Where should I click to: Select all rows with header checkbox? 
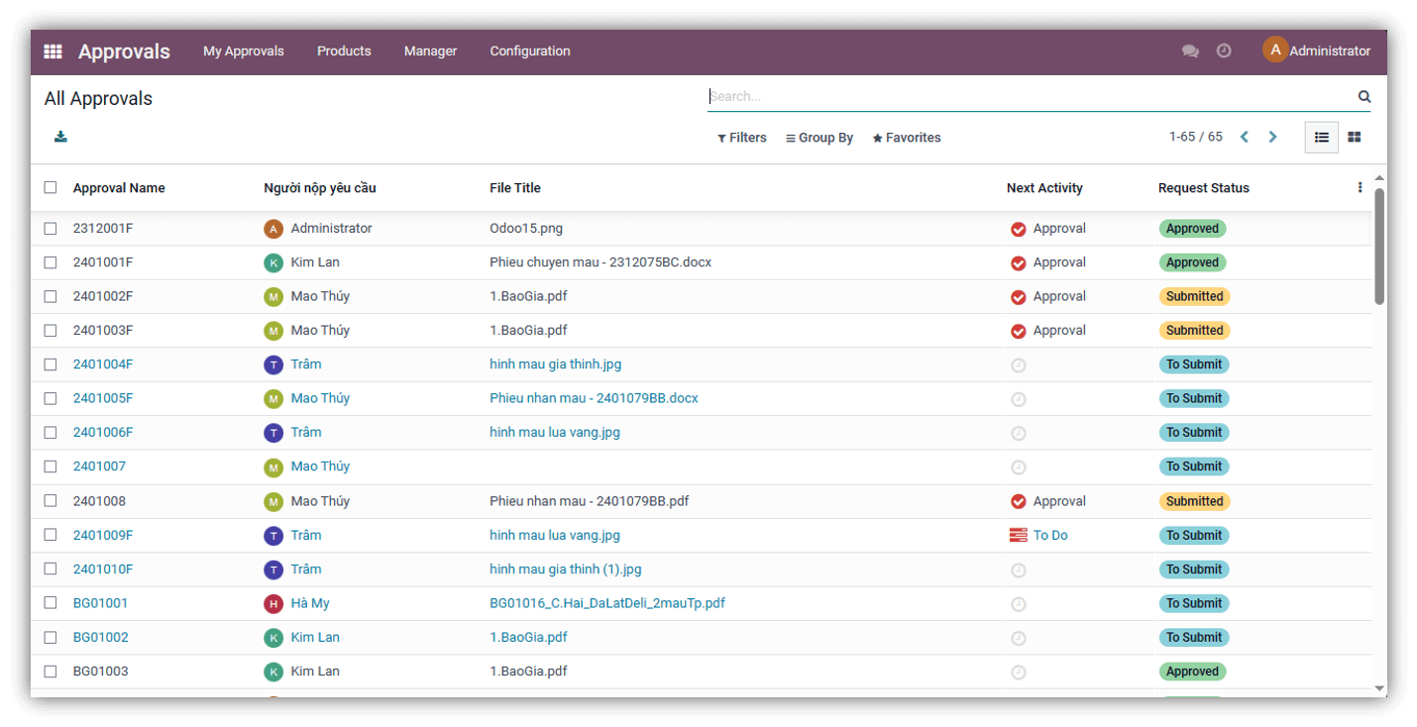click(x=51, y=188)
